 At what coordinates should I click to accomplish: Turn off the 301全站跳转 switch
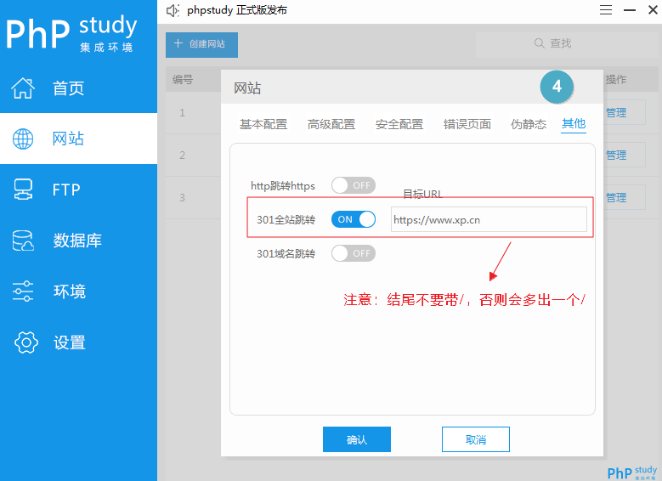(354, 219)
